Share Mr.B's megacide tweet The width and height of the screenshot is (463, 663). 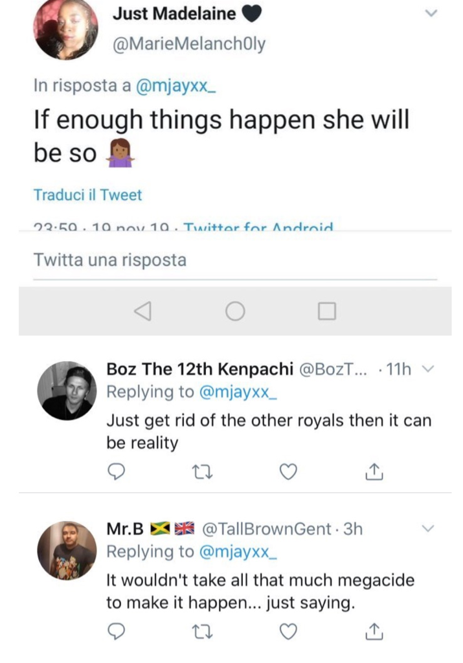click(x=374, y=631)
